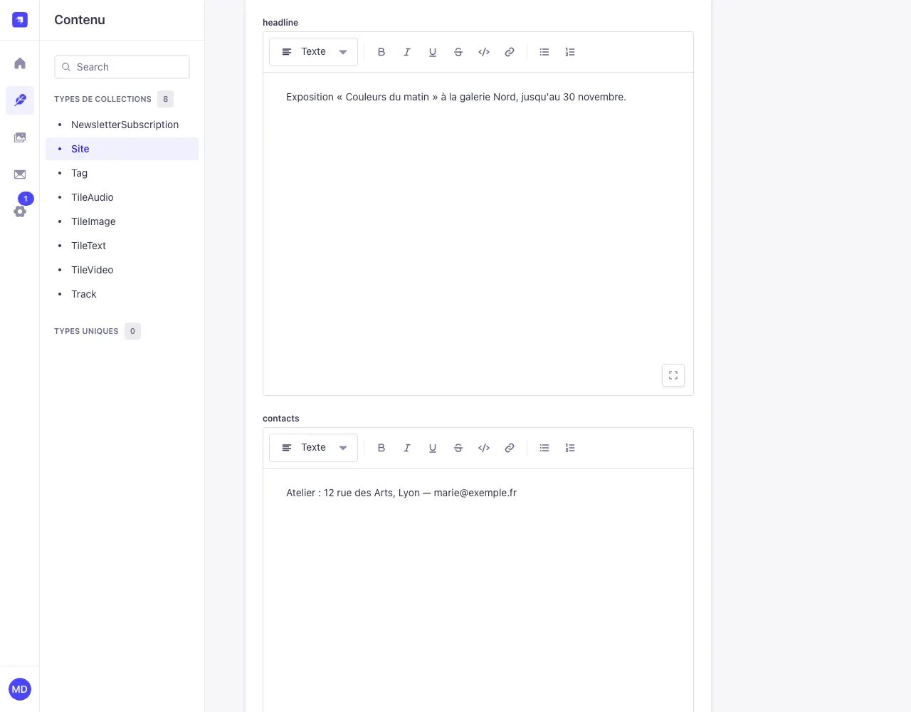Click the Types uniques heading
911x712 pixels.
[86, 331]
